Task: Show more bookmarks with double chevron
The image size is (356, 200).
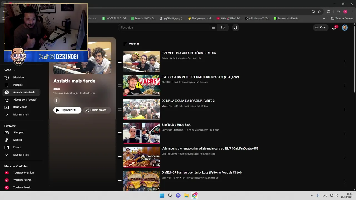Action: click(x=323, y=19)
